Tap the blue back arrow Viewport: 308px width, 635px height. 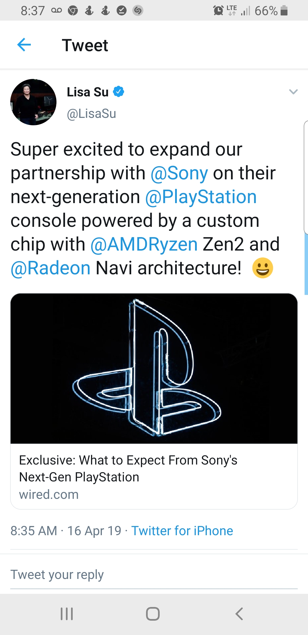click(24, 45)
